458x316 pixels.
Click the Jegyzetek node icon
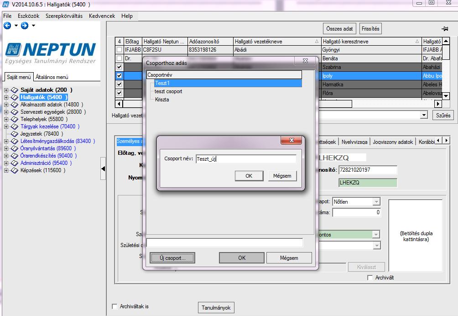[15, 134]
